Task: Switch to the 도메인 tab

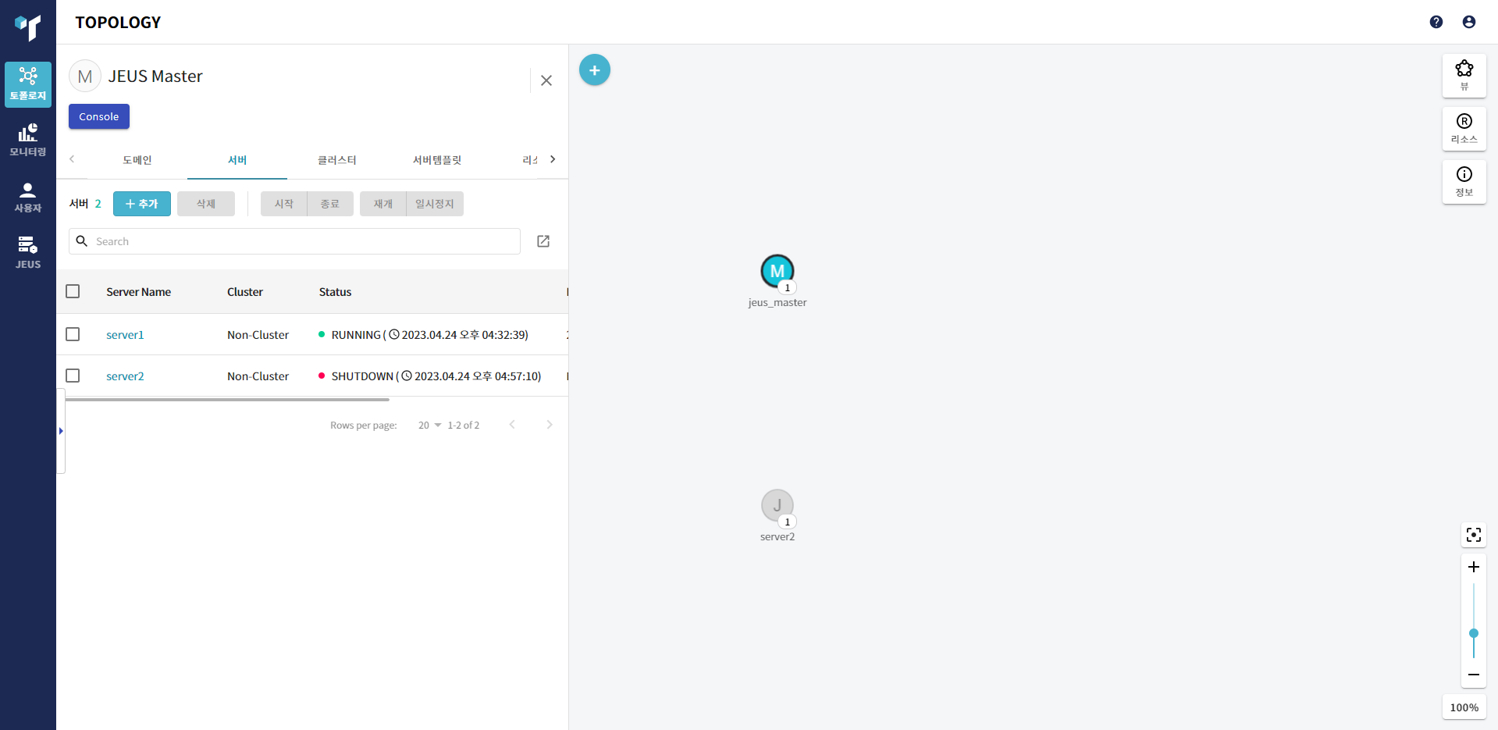Action: point(137,160)
